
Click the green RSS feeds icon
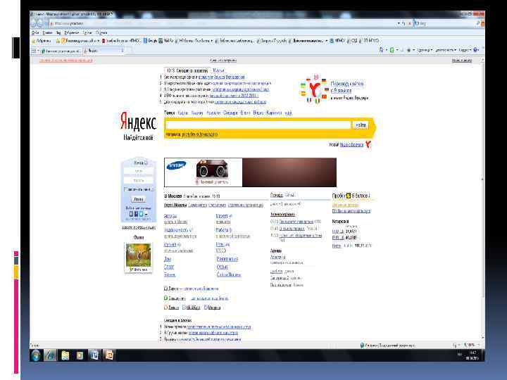[392, 50]
